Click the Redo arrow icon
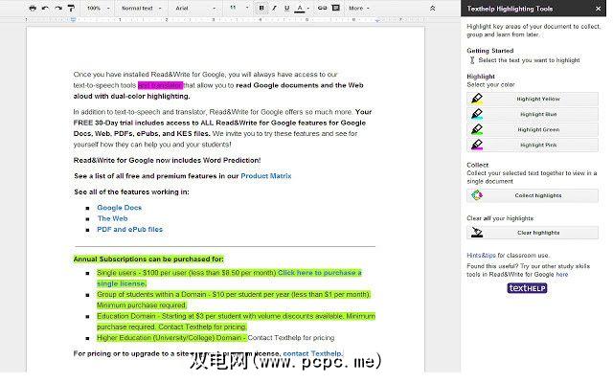This screenshot has height=383, width=613. pos(57,8)
